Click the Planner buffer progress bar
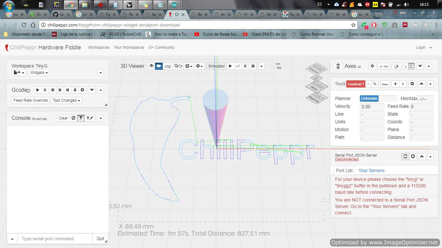442x248 pixels. click(379, 98)
